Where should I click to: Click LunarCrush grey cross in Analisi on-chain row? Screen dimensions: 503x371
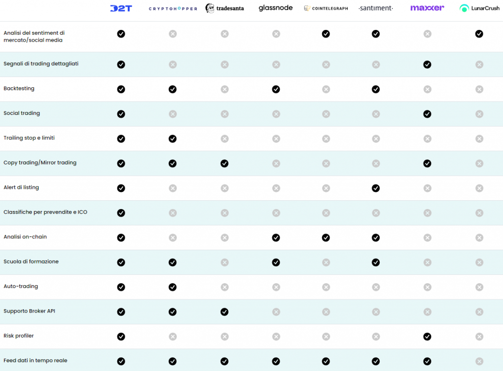479,238
